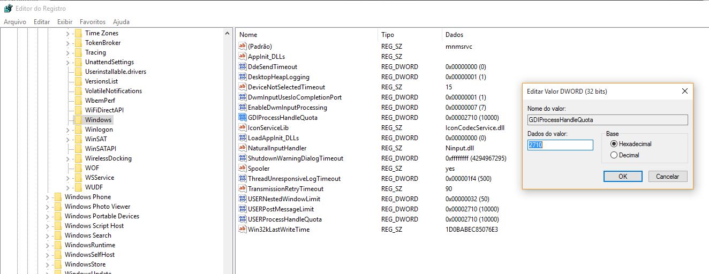Viewport: 709px width, 274px height.
Task: Expand the Time Zones tree node
Action: [x=68, y=33]
